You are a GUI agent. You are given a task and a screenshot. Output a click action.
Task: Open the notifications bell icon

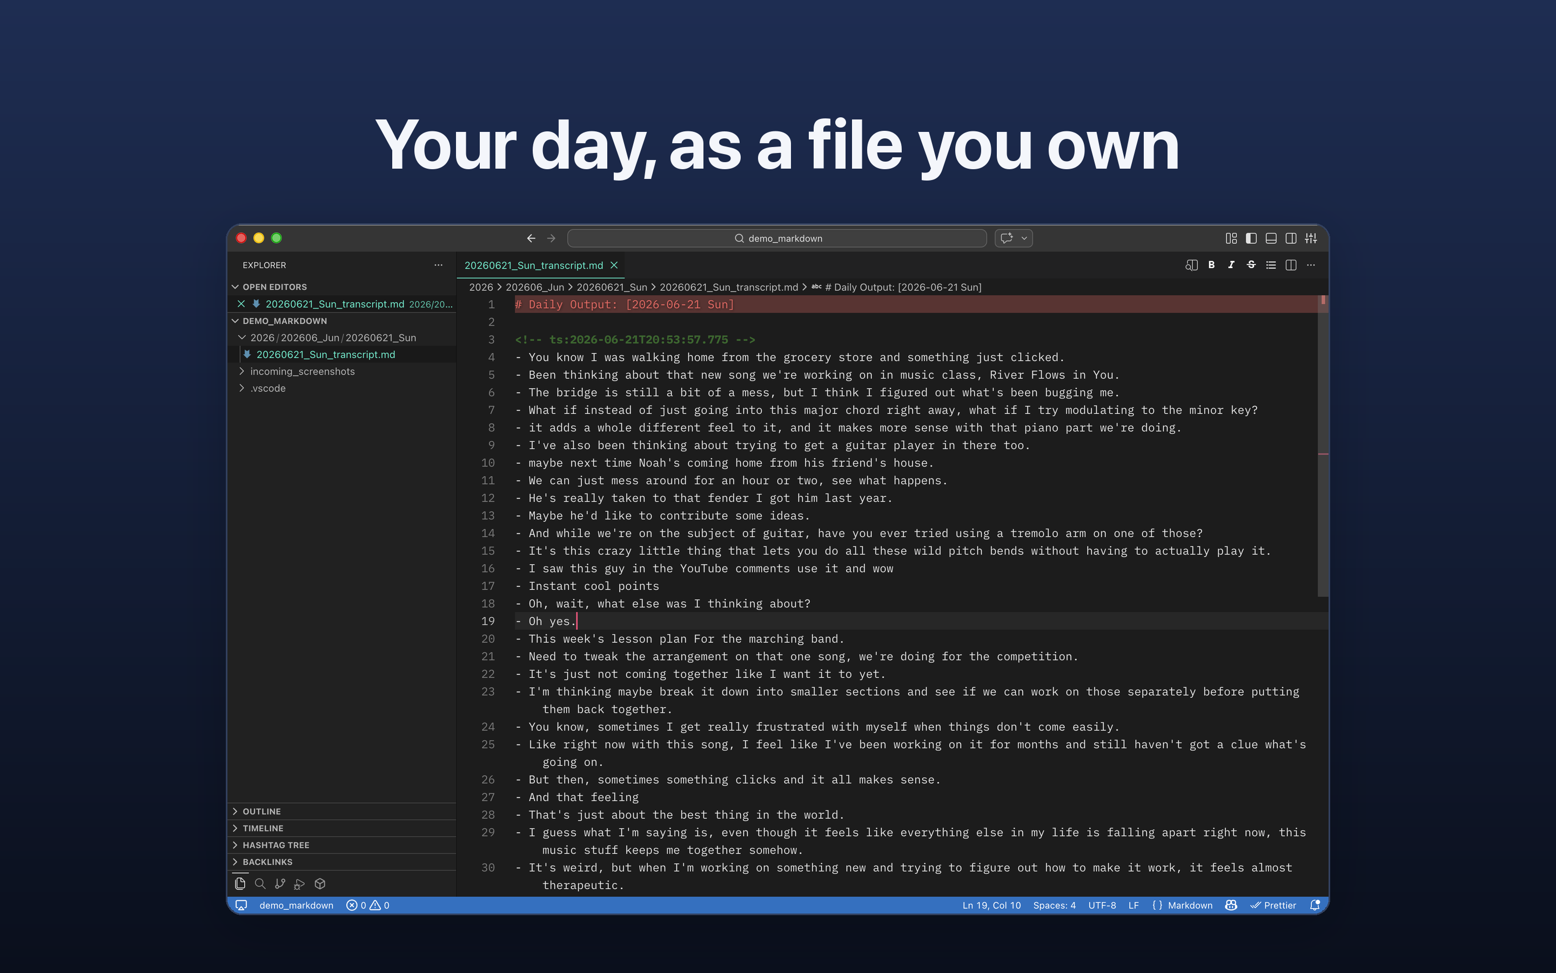point(1315,905)
